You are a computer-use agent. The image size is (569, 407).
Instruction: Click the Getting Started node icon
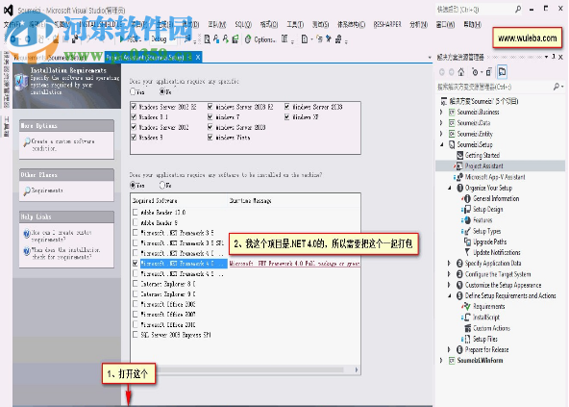459,155
